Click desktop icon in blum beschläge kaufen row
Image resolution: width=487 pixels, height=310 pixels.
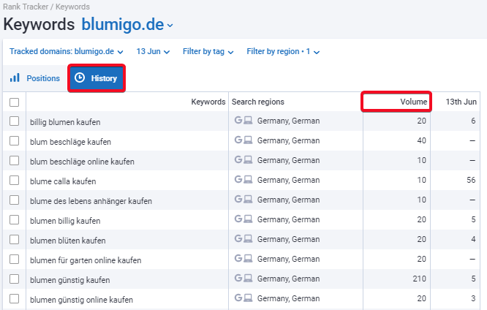pos(248,140)
